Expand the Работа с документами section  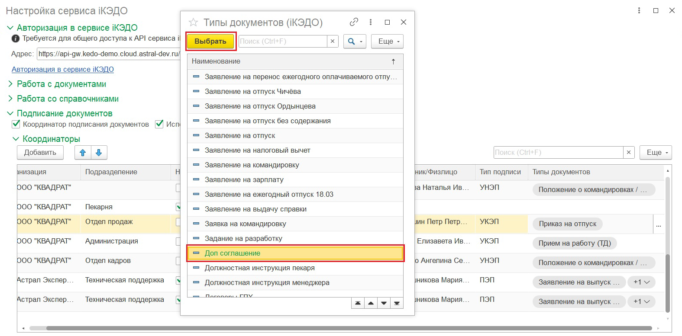coord(10,84)
